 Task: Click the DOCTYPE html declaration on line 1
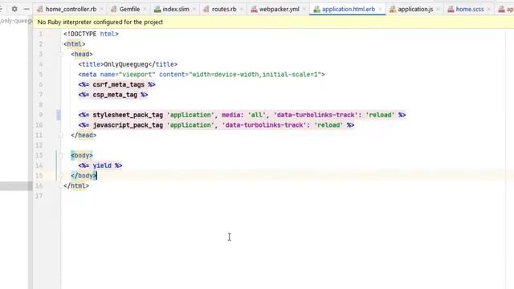tap(91, 34)
